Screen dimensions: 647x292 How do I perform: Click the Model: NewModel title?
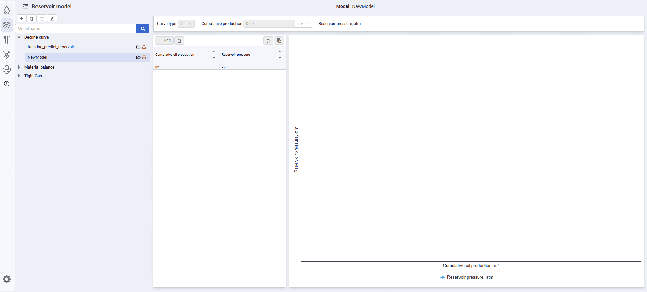coord(355,6)
